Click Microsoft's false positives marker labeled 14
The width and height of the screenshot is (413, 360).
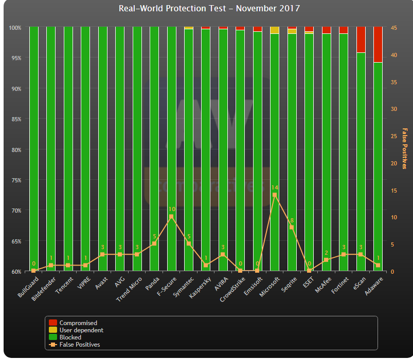point(275,195)
